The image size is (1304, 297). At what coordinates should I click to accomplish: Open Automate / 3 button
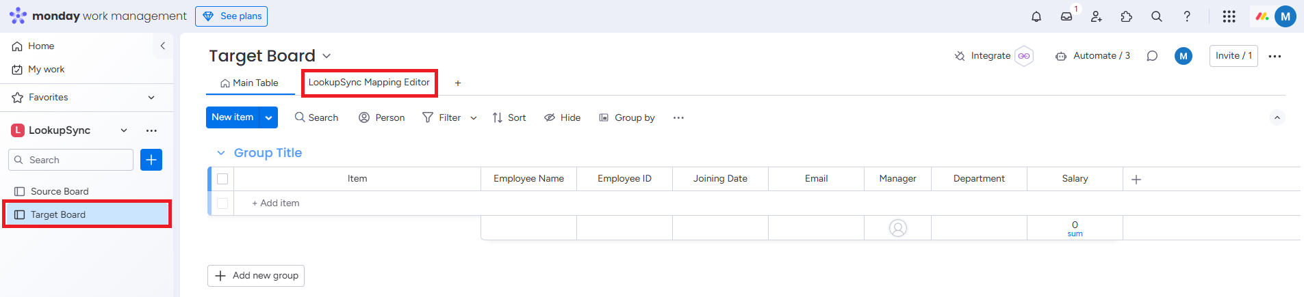point(1093,56)
